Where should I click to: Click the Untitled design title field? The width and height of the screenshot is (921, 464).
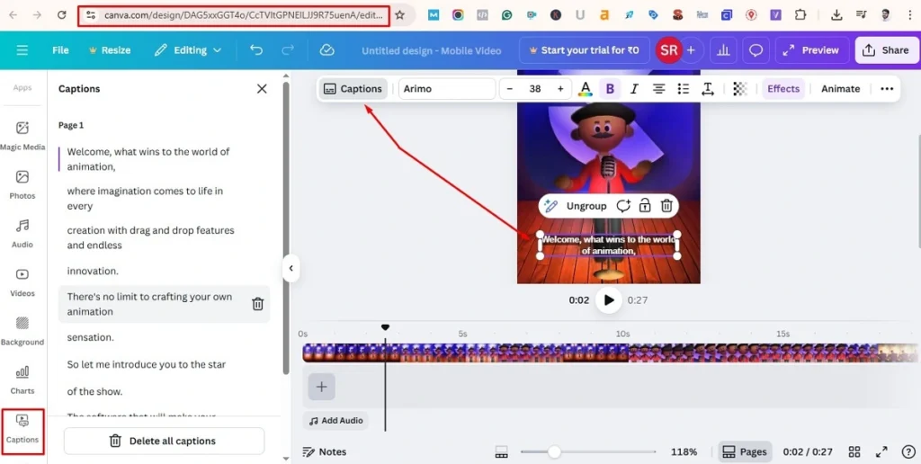click(x=431, y=50)
